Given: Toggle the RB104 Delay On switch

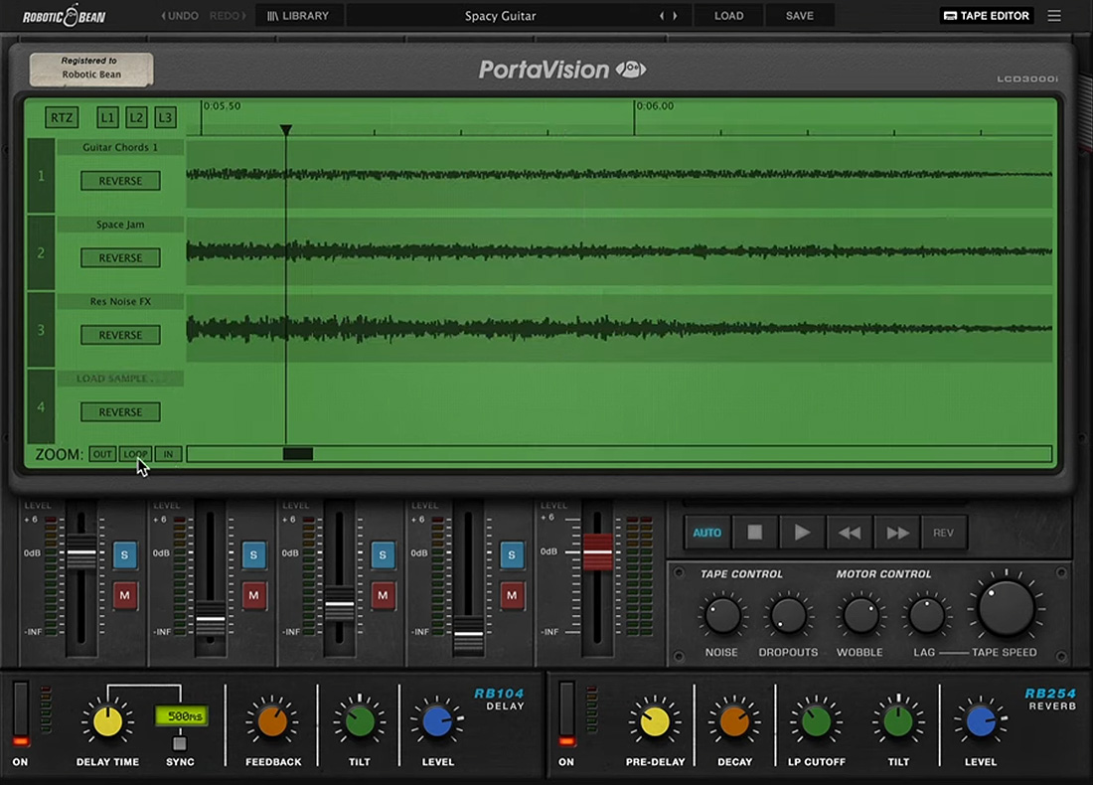Looking at the screenshot, I should (20, 712).
